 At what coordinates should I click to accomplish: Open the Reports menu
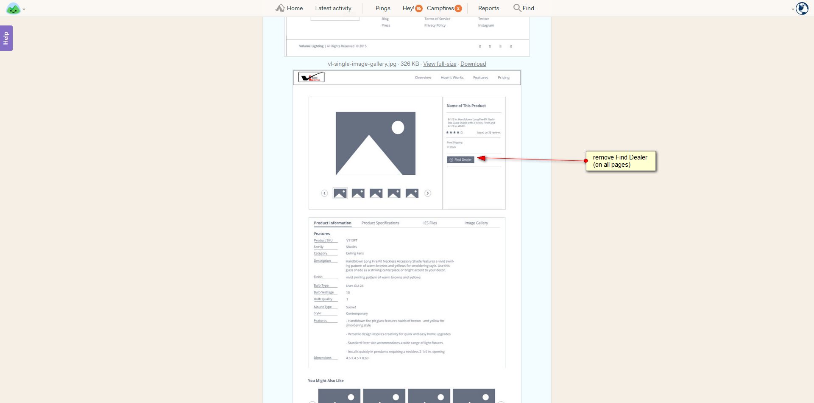tap(488, 8)
